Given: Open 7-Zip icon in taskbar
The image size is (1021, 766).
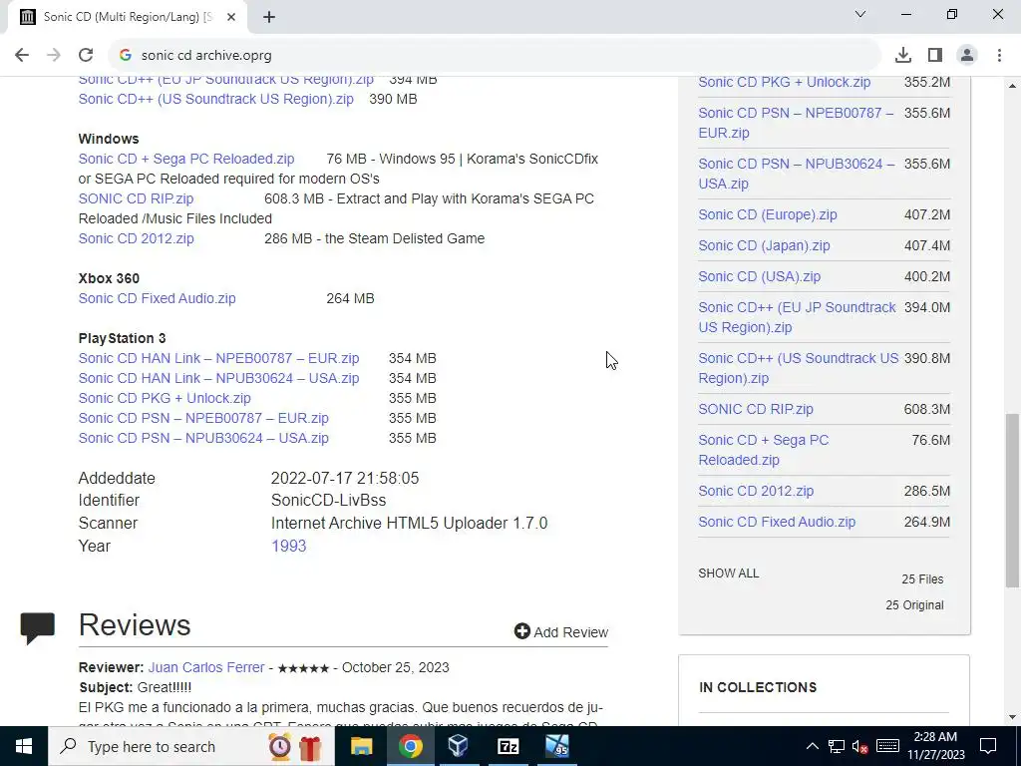Looking at the screenshot, I should point(508,746).
